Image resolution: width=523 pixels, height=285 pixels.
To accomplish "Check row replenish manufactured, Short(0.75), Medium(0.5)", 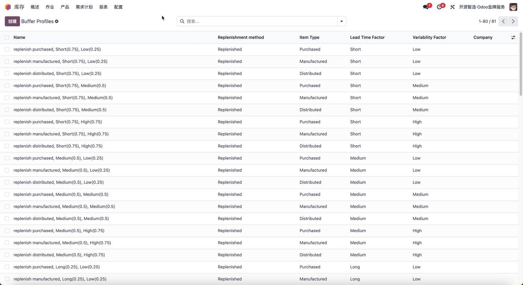I will [x=7, y=98].
